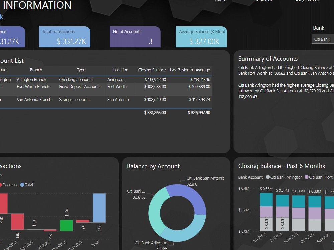The image size is (334, 250).
Task: Select the gray segment of Nov-2023 bar
Action: pos(298,225)
